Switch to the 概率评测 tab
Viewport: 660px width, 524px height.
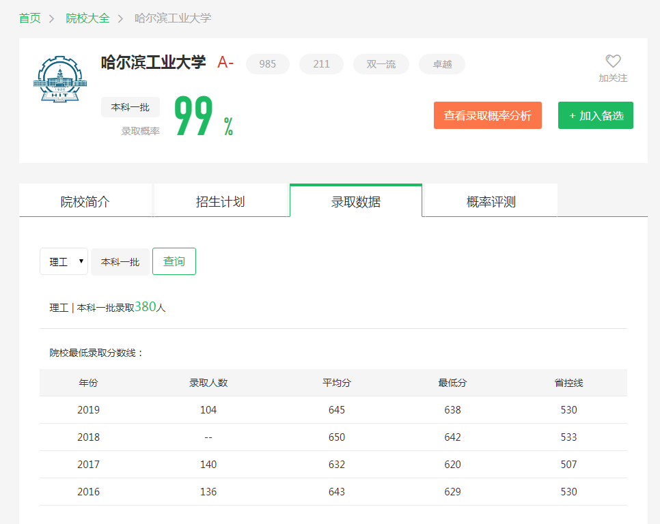tap(491, 201)
